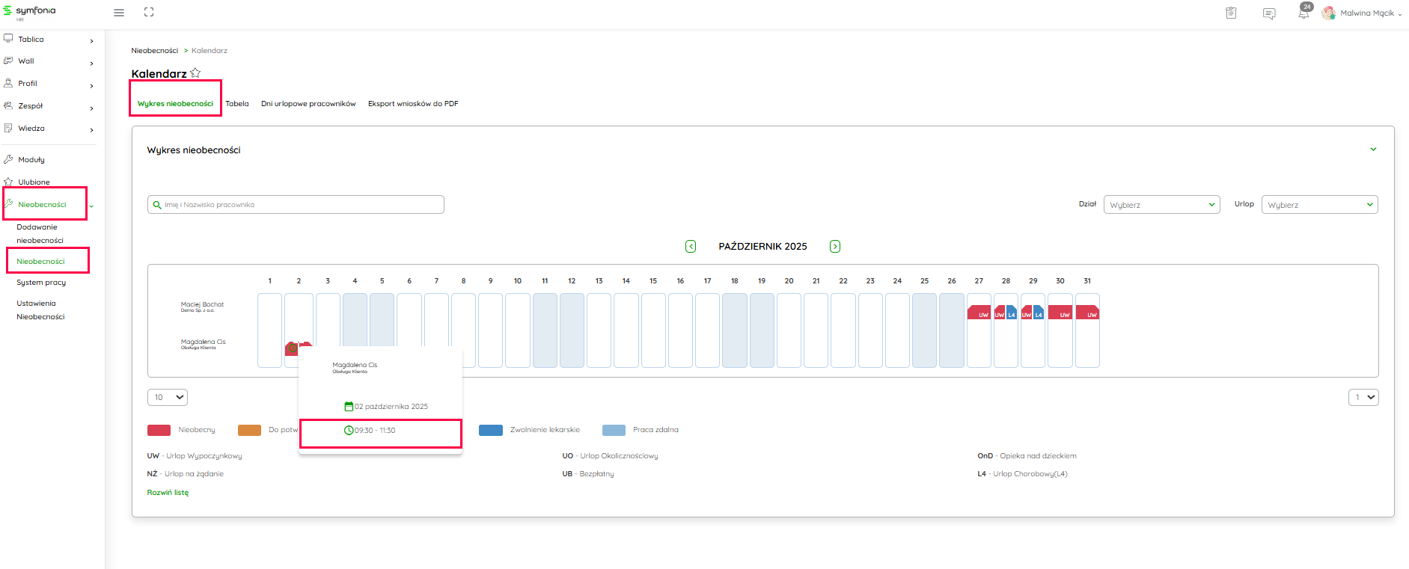Open notifications bell icon
Viewport: 1409px width, 569px height.
pos(1303,13)
